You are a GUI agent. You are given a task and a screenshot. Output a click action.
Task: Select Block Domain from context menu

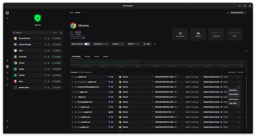click(234, 99)
